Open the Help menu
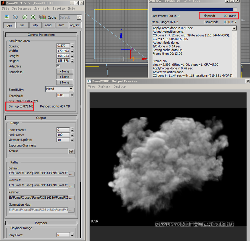This screenshot has height=241, width=250. 71,9
